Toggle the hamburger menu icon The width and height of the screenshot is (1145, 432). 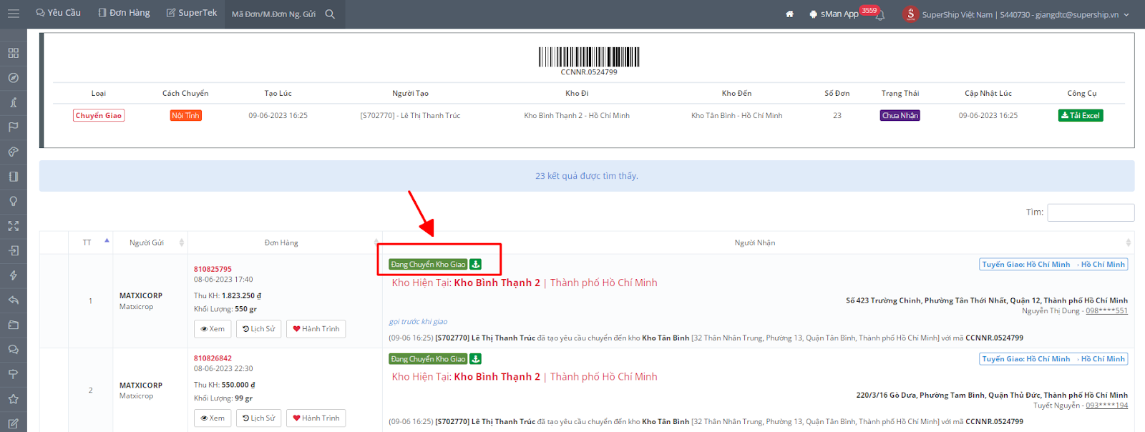click(x=13, y=14)
